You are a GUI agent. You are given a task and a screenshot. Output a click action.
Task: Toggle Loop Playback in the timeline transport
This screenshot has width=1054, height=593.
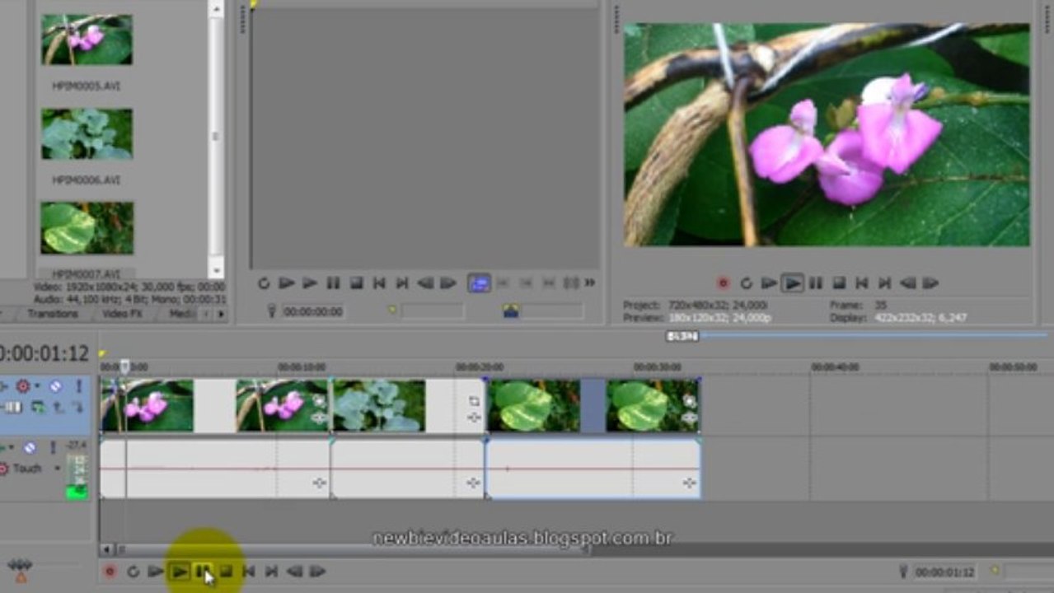[133, 571]
